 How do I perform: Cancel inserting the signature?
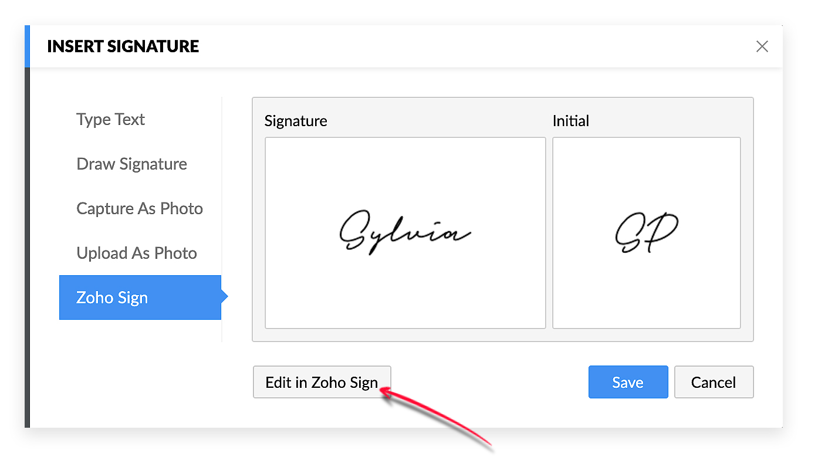(714, 382)
